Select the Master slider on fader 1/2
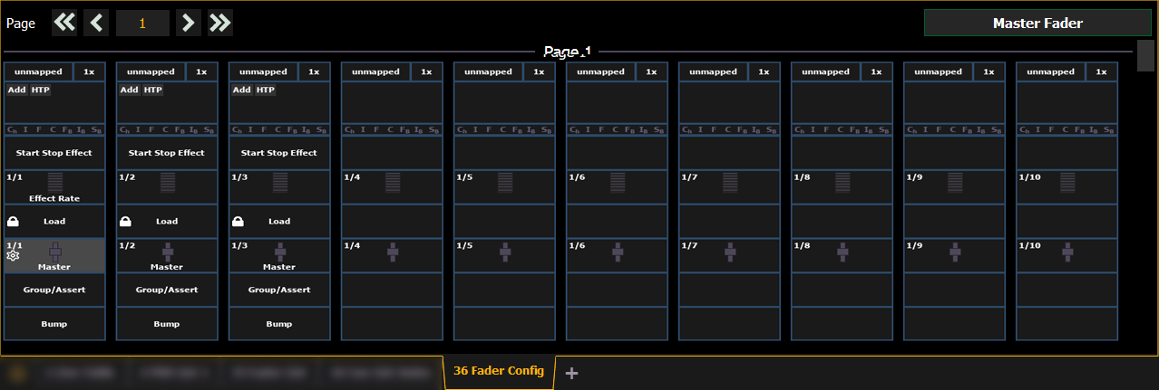1159x390 pixels. (167, 256)
